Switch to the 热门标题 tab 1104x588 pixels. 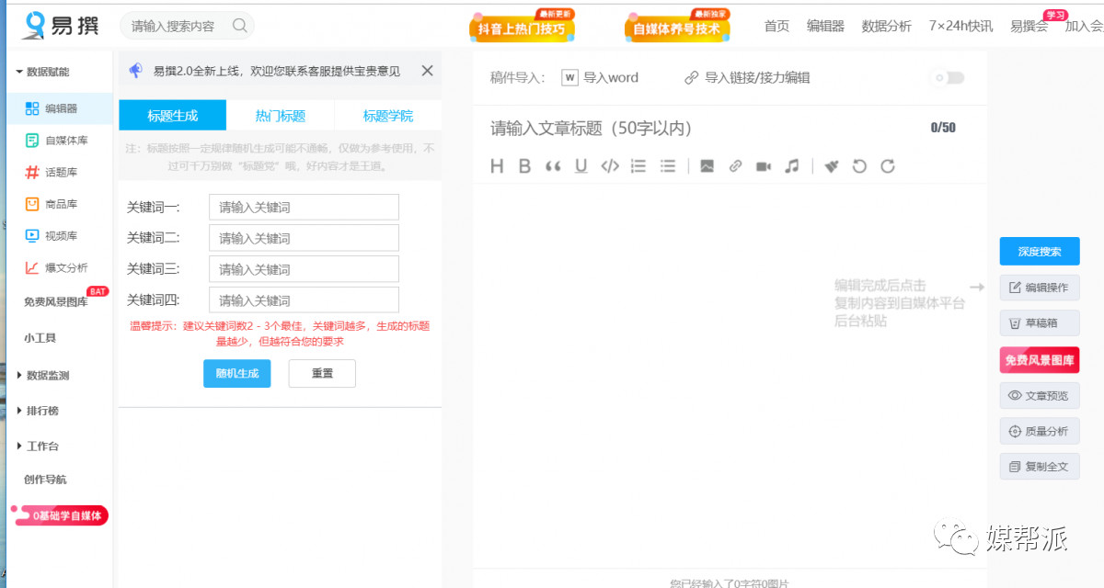click(280, 116)
